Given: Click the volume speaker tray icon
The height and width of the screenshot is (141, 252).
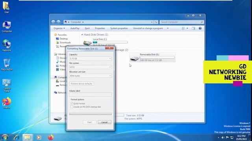Looking at the screenshot, I should [x=223, y=137].
